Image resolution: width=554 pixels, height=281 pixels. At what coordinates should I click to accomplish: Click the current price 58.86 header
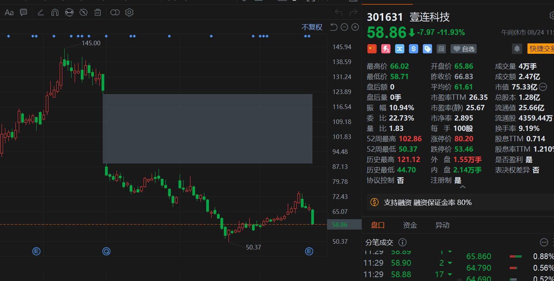386,32
